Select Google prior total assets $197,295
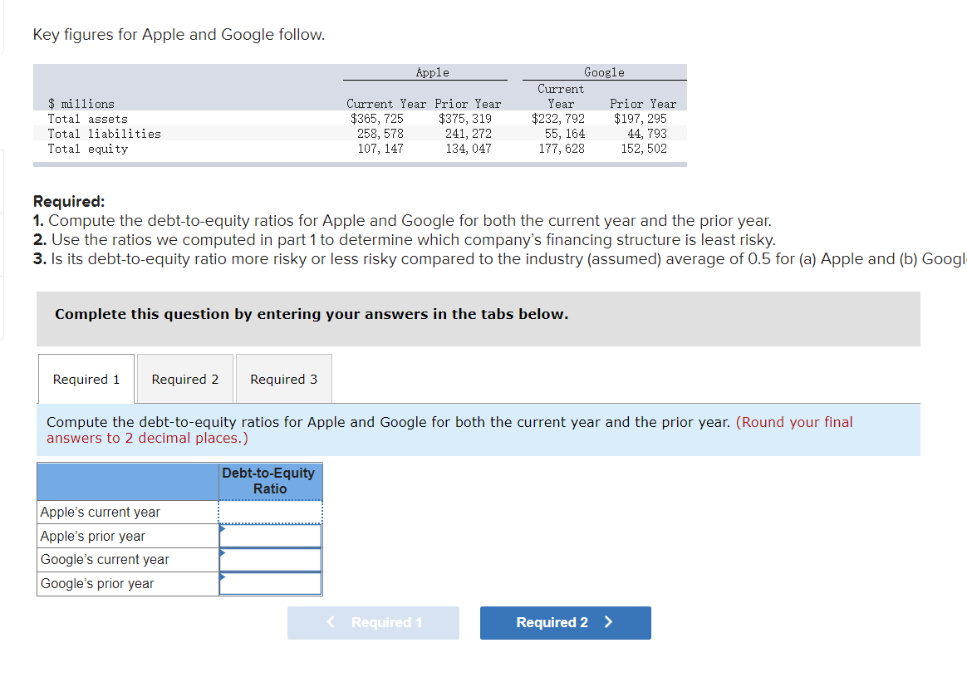Viewport: 967px width, 687px height. 641,119
